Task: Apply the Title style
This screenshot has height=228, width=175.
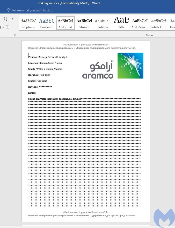Action: pyautogui.click(x=121, y=23)
